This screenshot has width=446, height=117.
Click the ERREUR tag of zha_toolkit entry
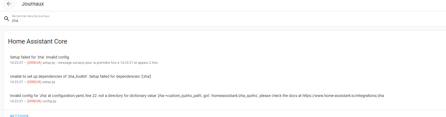34,82
